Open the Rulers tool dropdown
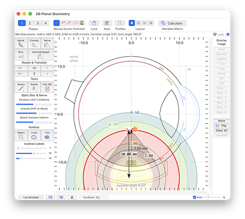Viewport: 245px width, 219px height. click(21, 87)
